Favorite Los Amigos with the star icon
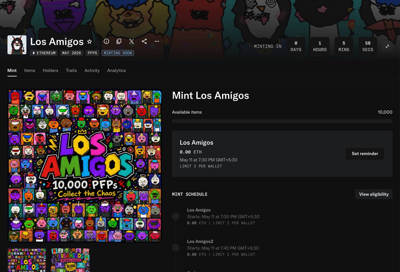 point(89,42)
